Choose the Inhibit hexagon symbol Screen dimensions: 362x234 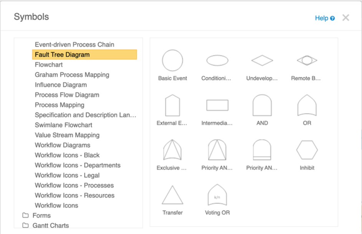tap(307, 150)
